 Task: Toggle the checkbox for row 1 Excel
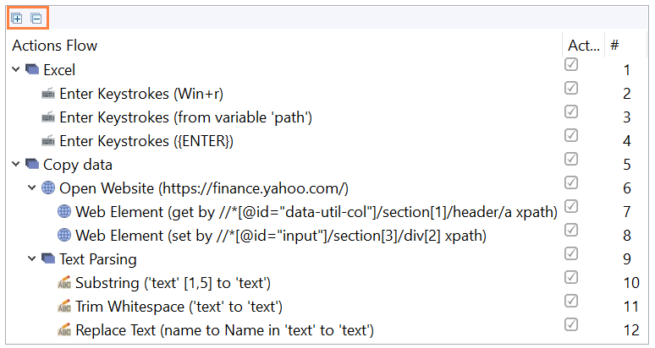[571, 64]
